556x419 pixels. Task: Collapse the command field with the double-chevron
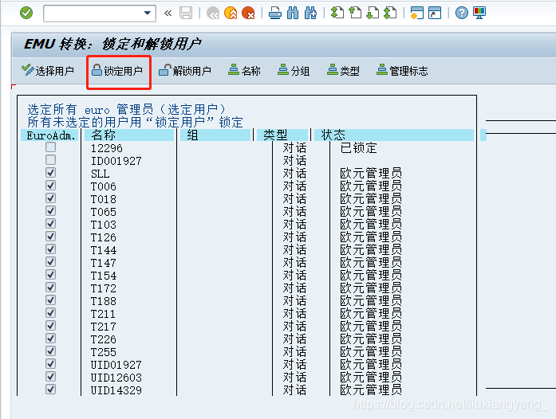[168, 14]
